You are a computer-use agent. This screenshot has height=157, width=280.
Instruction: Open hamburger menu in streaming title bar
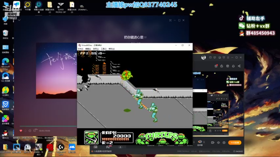228,58
